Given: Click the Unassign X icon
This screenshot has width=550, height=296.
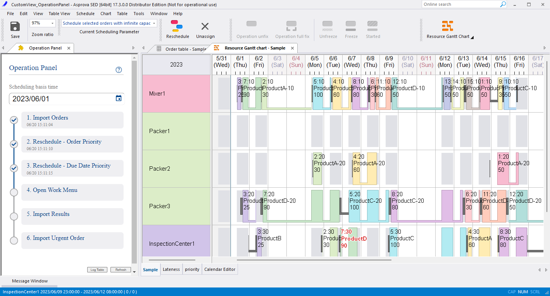Looking at the screenshot, I should pyautogui.click(x=205, y=26).
